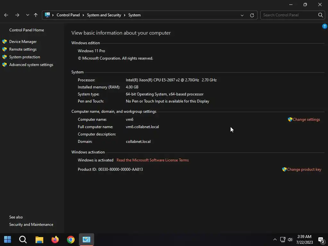The width and height of the screenshot is (328, 246).
Task: Go up one level with up arrow
Action: (36, 15)
